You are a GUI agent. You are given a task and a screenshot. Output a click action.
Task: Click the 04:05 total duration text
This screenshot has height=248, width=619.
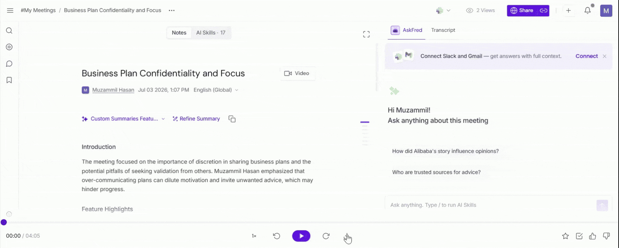[x=33, y=236]
